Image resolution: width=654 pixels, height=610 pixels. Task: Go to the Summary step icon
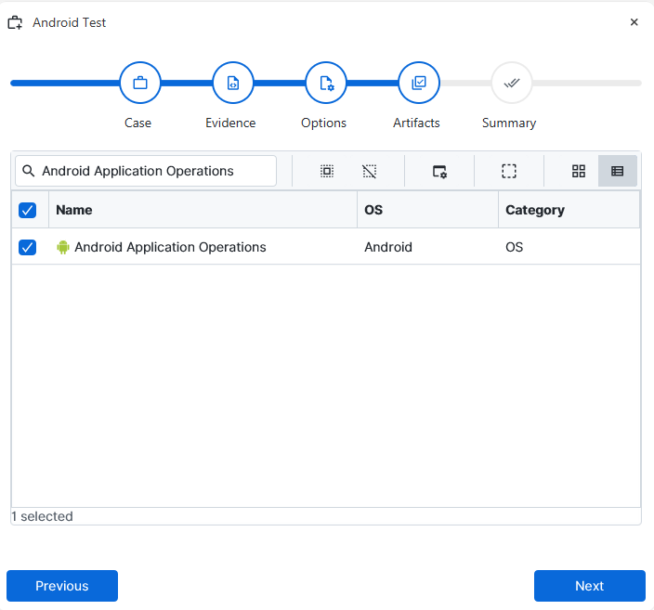click(x=511, y=83)
